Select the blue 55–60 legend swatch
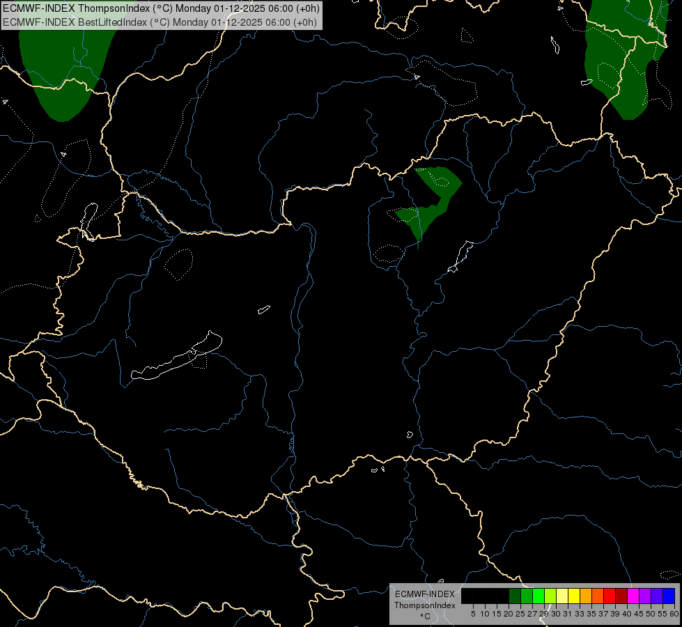The height and width of the screenshot is (627, 682). pyautogui.click(x=669, y=596)
